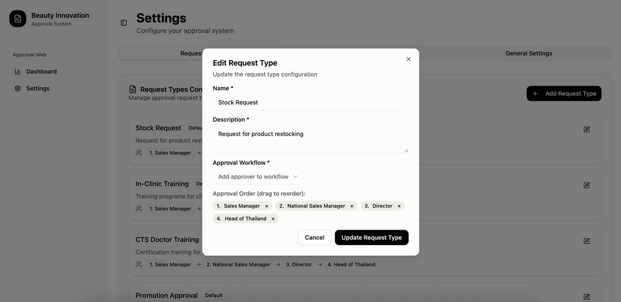
Task: Click into the Description text area
Action: 310,139
